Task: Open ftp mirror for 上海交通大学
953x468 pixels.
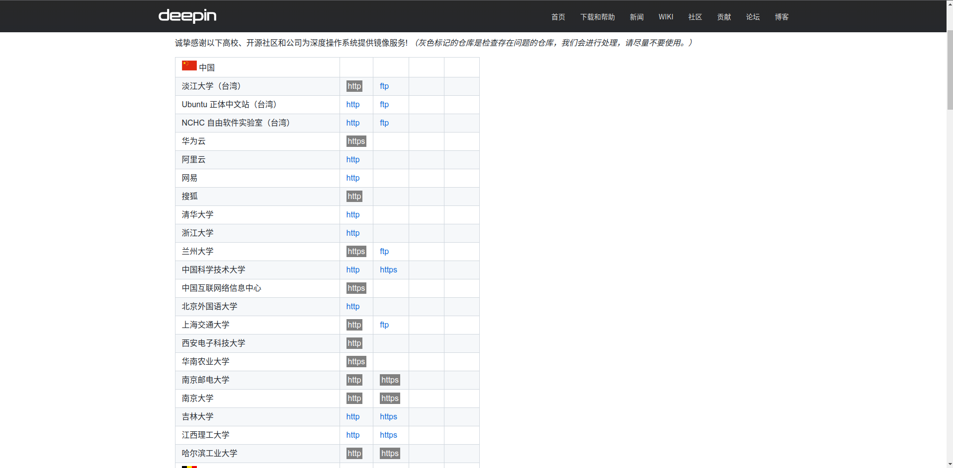Action: pos(384,325)
